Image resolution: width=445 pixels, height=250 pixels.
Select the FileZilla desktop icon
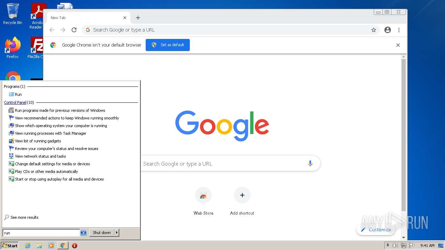[35, 48]
